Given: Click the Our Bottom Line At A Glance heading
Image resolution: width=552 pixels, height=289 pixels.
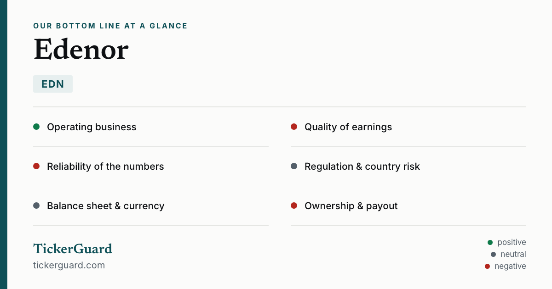Looking at the screenshot, I should pyautogui.click(x=110, y=26).
